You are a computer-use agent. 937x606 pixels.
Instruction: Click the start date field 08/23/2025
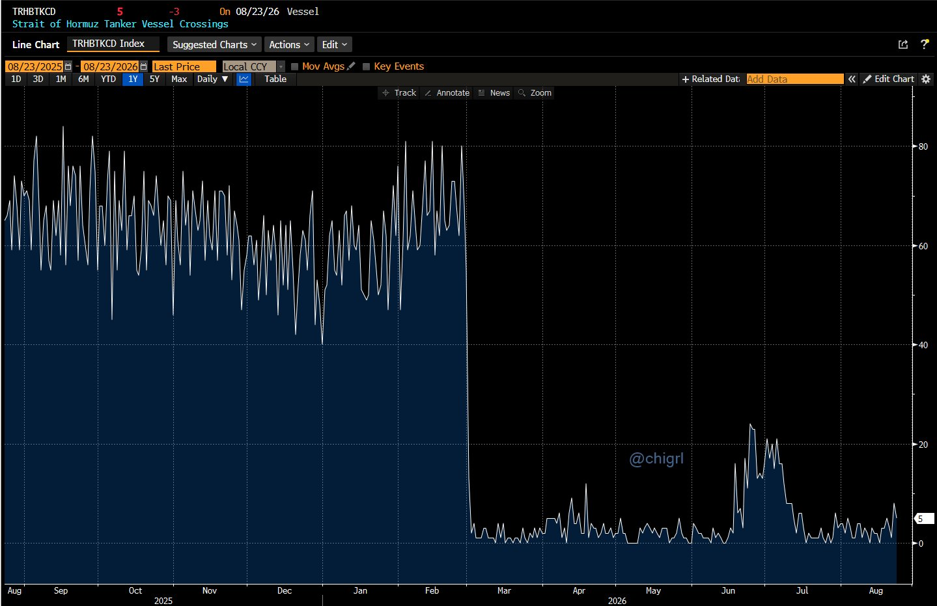35,66
